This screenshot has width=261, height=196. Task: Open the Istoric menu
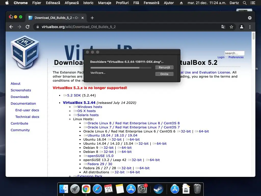click(88, 3)
